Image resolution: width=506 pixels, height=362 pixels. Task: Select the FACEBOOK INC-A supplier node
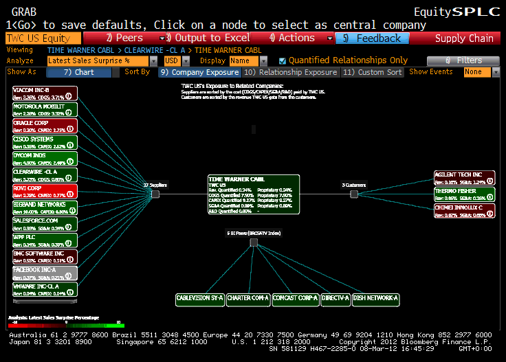pos(45,273)
